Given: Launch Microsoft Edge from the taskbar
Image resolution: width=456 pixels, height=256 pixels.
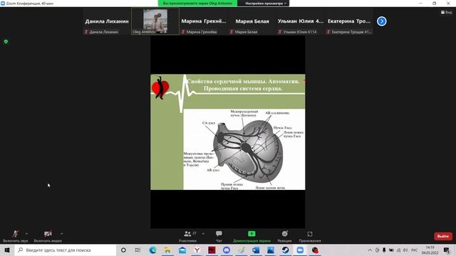Looking at the screenshot, I should click(x=152, y=250).
